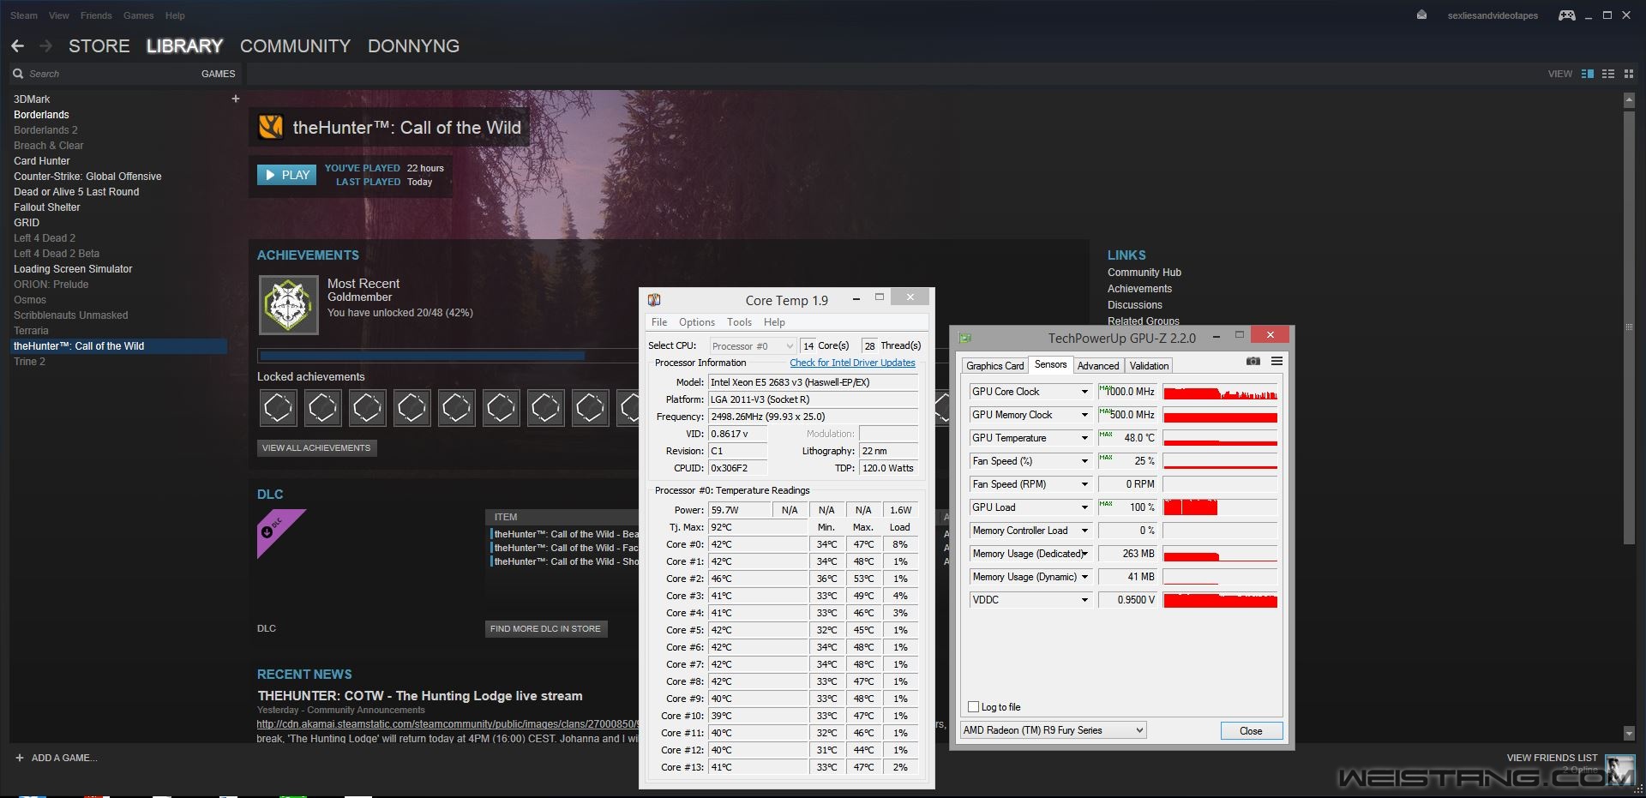The width and height of the screenshot is (1646, 798).
Task: Expand GPU Load sensor dropdown
Action: (1084, 507)
